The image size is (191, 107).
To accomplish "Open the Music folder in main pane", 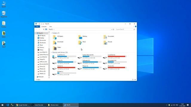I will pyautogui.click(x=82, y=43).
